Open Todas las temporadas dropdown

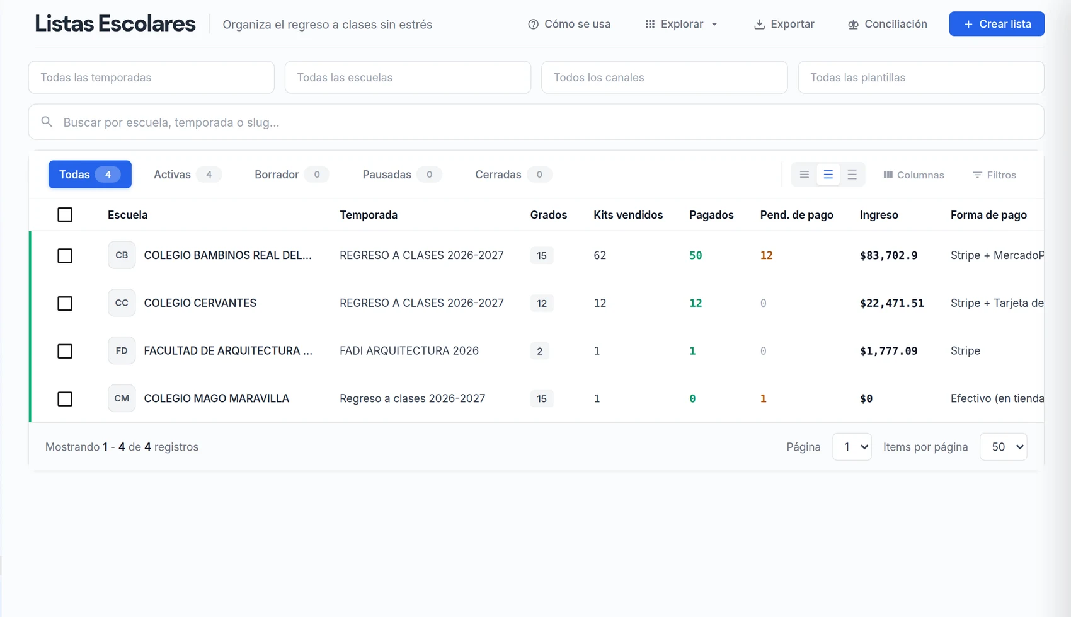(x=151, y=77)
